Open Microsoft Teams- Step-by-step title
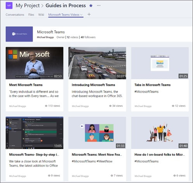Viewport: 193px width, 183px height. pyautogui.click(x=34, y=155)
